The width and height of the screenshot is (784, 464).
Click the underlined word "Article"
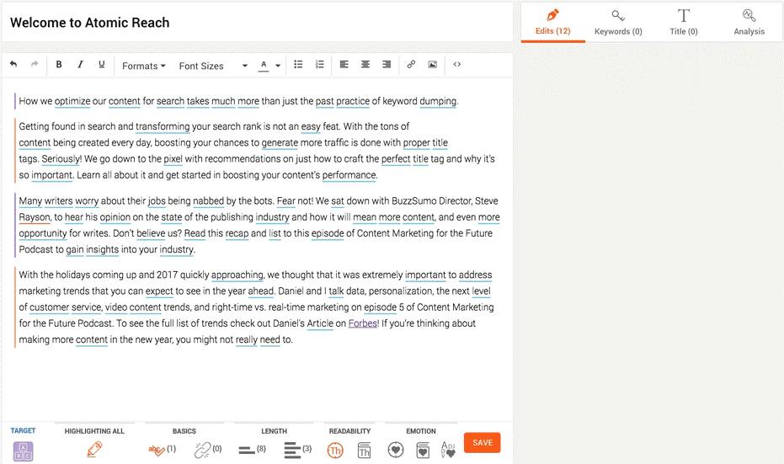tap(320, 323)
